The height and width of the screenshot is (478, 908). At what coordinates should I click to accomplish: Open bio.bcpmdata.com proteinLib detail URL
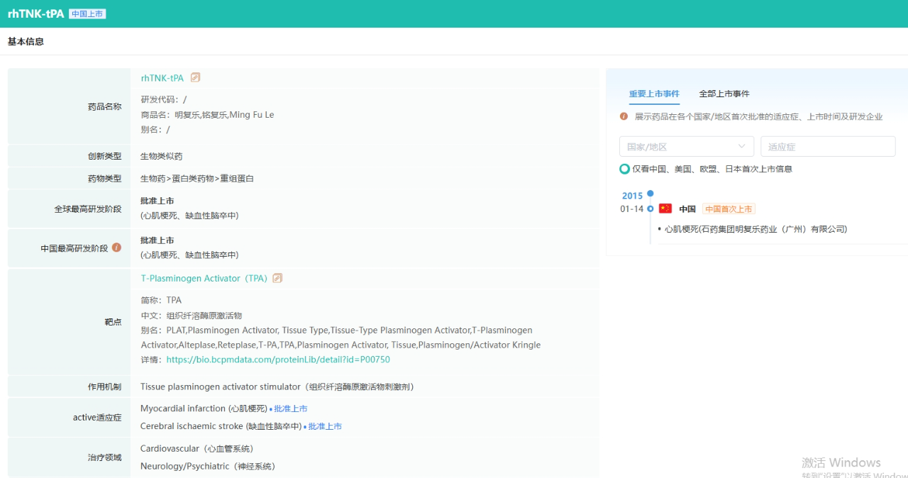pyautogui.click(x=278, y=360)
